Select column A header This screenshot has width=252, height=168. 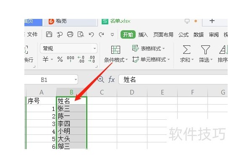click(41, 92)
